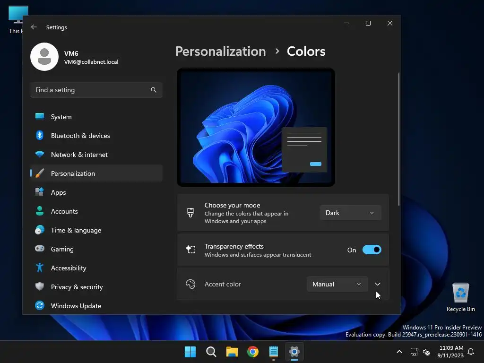
Task: Click the Time & language clock icon
Action: [40, 230]
